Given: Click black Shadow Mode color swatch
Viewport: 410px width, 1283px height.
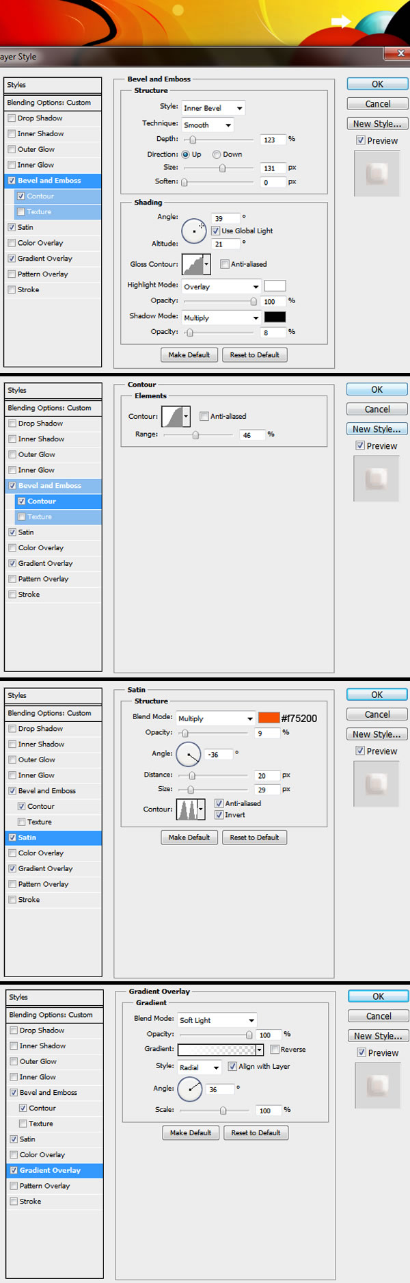Looking at the screenshot, I should pos(275,317).
